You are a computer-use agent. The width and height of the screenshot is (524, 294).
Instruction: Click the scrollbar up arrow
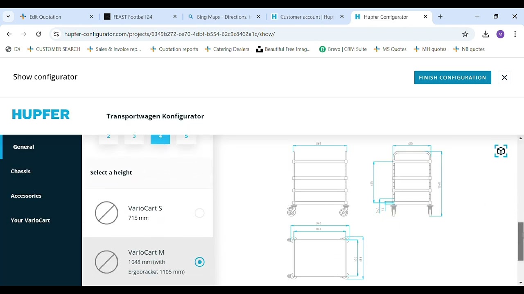point(521,138)
